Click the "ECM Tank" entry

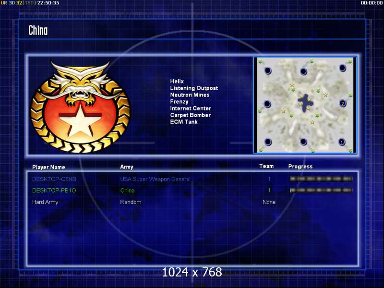point(184,122)
